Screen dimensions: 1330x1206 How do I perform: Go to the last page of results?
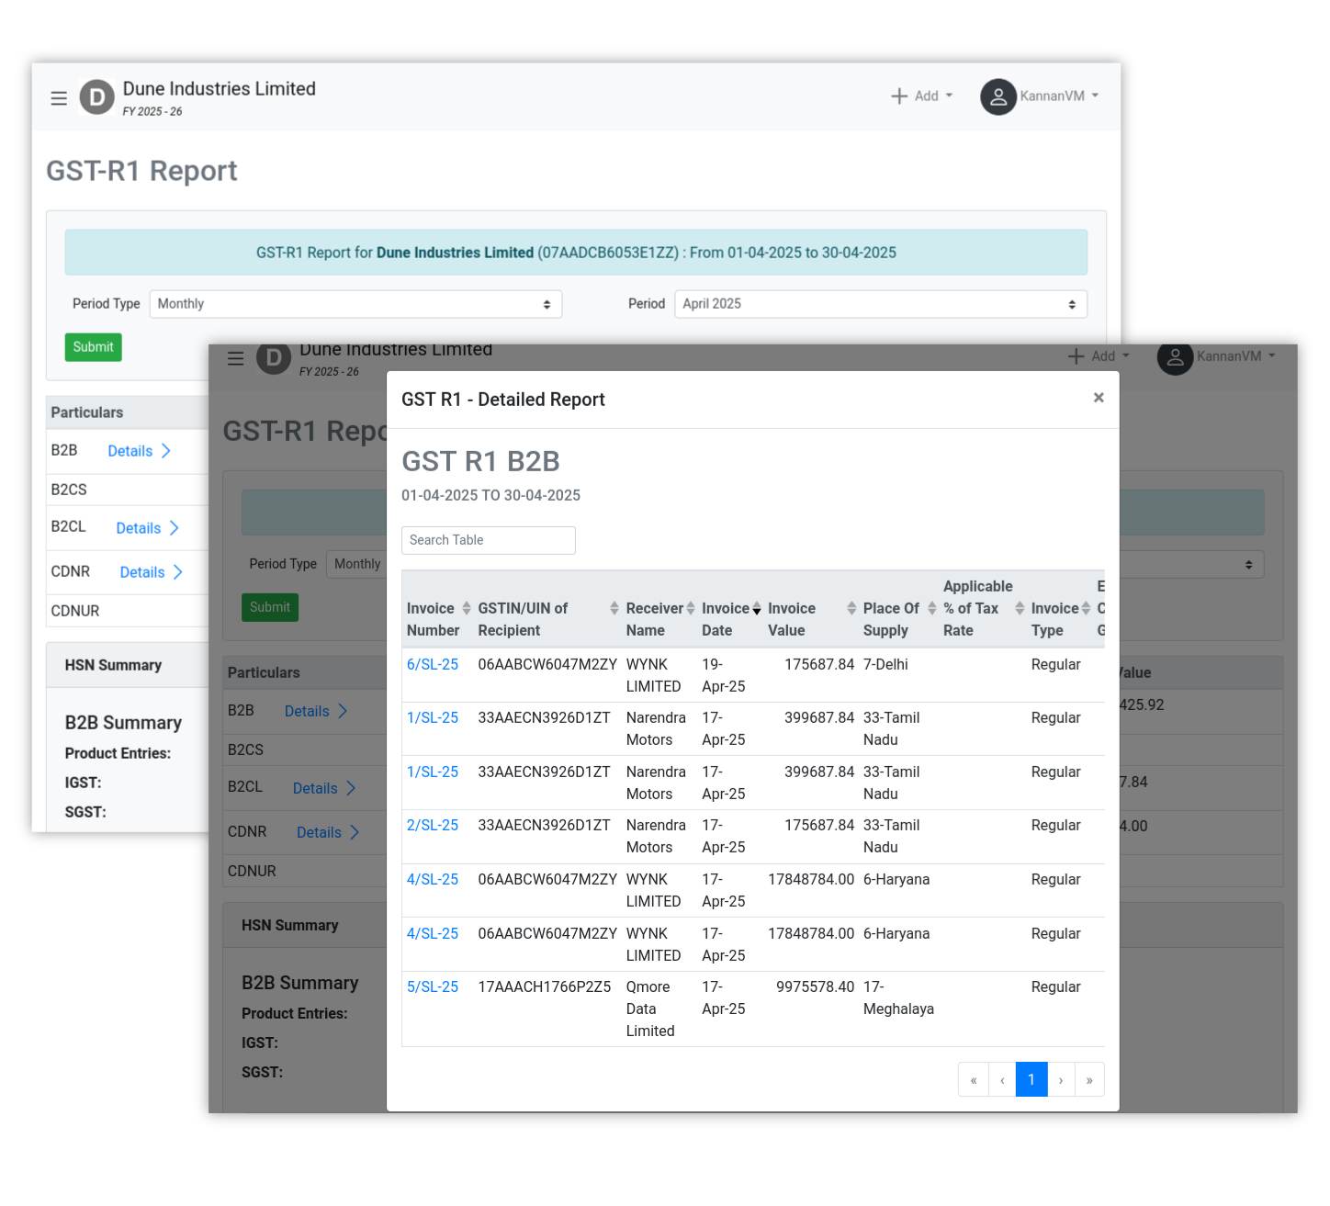coord(1088,1080)
